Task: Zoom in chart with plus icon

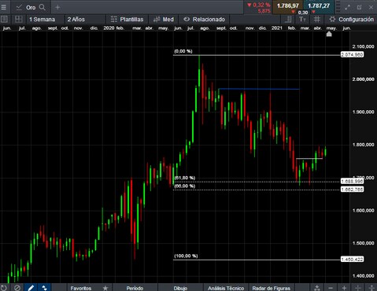Action: 344,288
